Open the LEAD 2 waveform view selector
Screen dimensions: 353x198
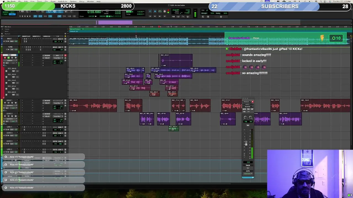click(10, 119)
